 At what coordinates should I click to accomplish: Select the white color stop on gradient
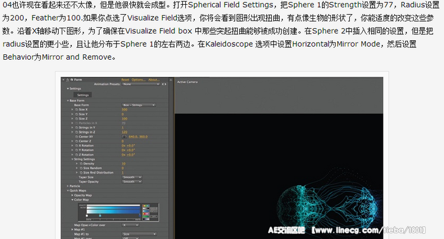click(87, 215)
